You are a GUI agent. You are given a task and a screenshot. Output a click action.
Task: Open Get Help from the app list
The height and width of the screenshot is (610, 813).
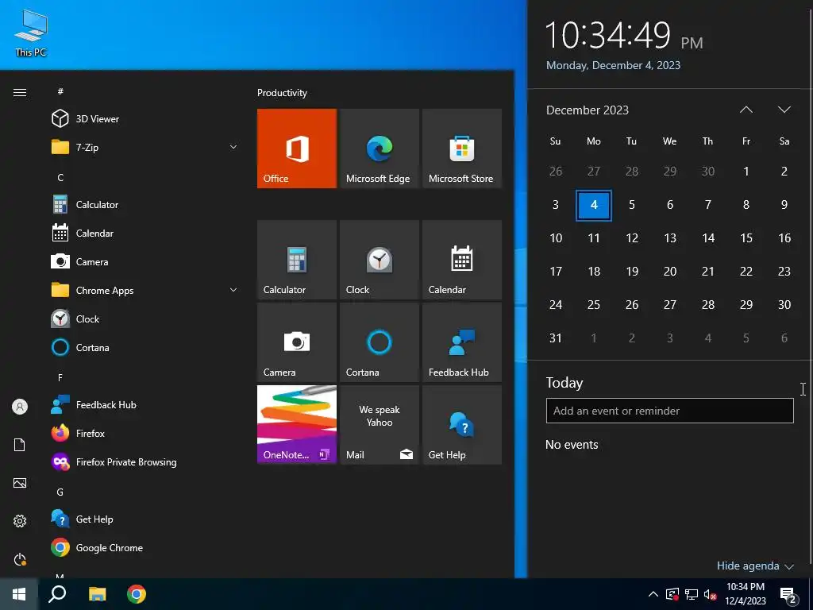pyautogui.click(x=145, y=519)
